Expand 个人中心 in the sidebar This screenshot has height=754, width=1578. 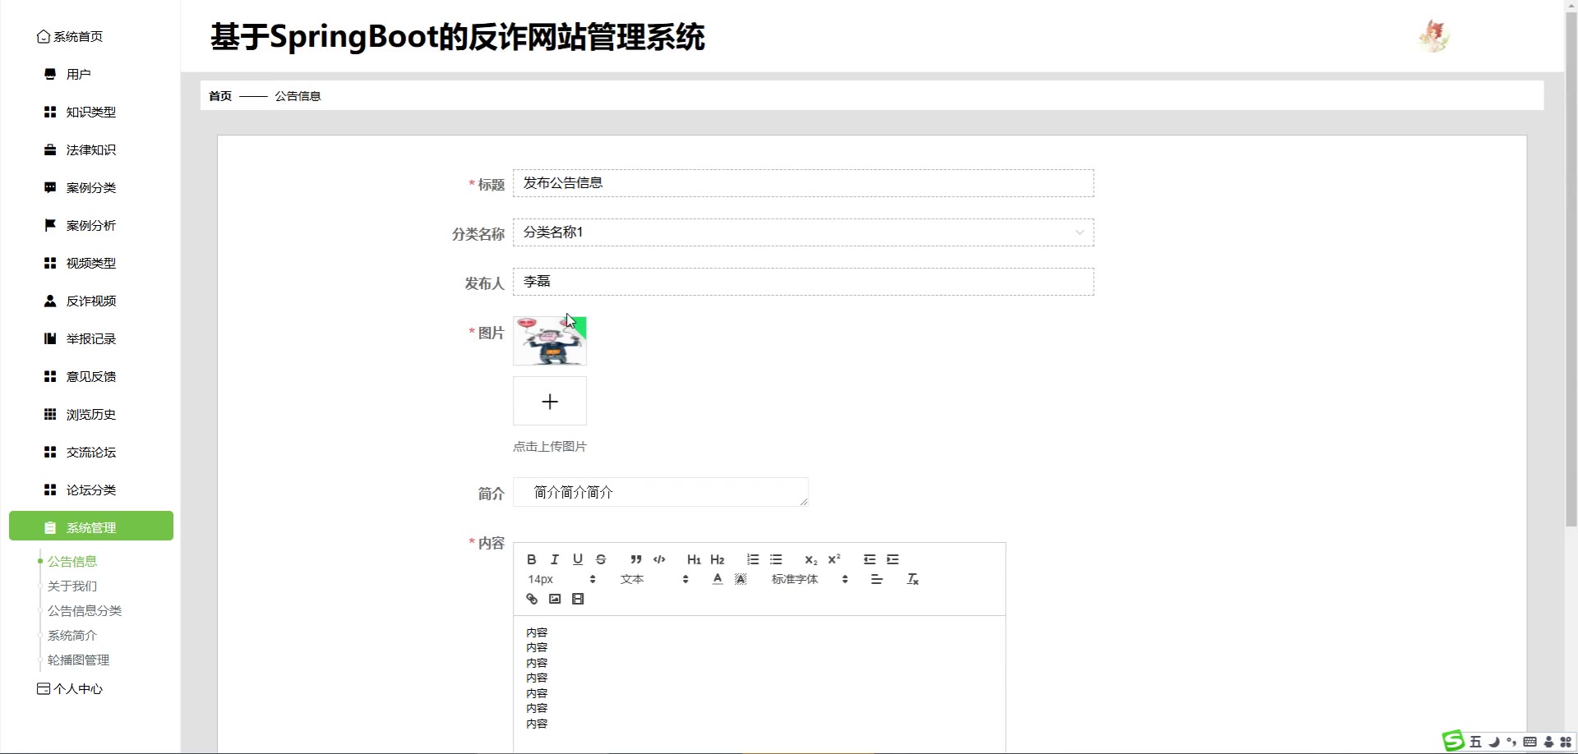click(70, 688)
